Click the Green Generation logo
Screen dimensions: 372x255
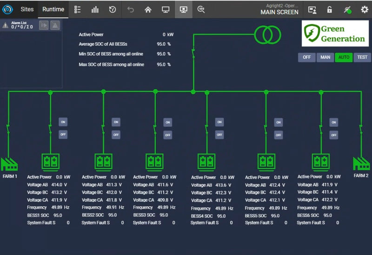click(x=335, y=33)
